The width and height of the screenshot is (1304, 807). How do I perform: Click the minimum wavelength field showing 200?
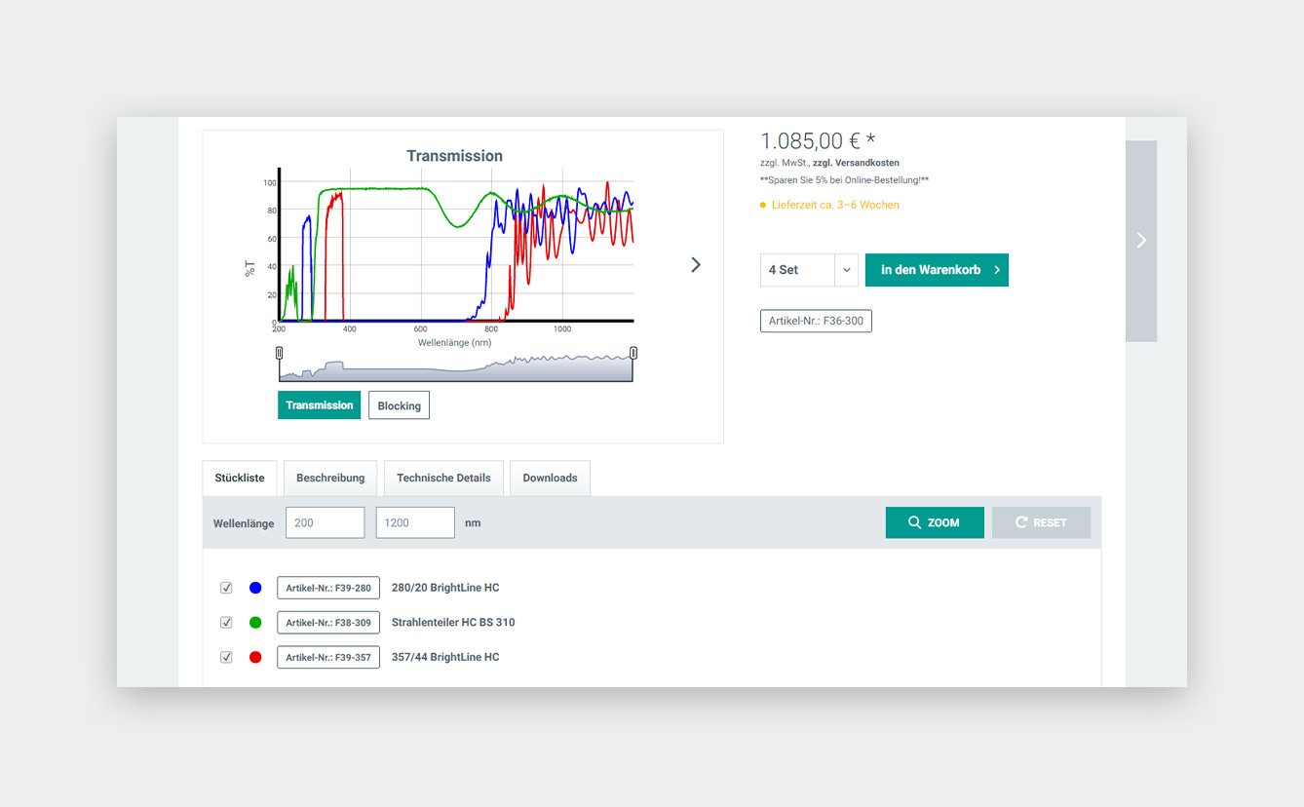point(325,522)
